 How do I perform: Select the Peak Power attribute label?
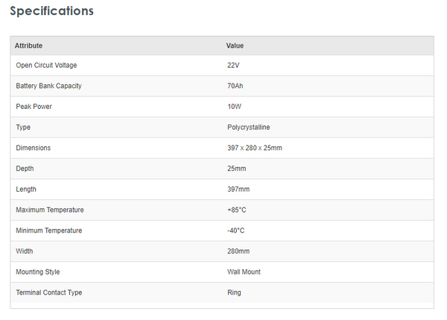tap(34, 107)
